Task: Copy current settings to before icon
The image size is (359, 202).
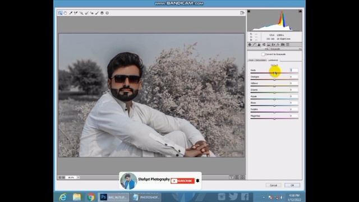Action: (242, 177)
